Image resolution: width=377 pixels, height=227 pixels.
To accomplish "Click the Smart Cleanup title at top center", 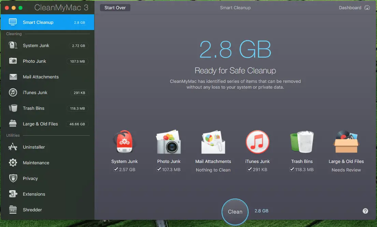I will 235,8.
